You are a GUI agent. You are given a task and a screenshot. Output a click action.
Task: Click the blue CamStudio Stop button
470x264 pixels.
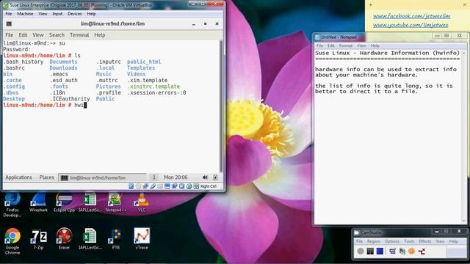tap(380, 251)
